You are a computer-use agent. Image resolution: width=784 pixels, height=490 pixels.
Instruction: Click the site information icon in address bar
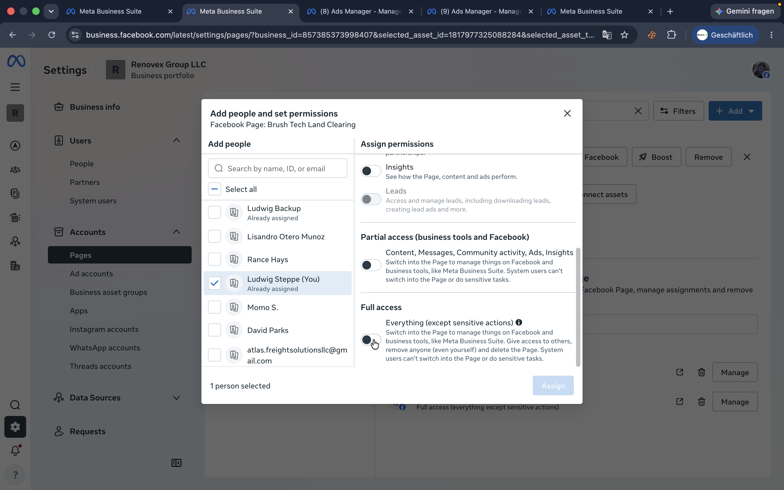(x=75, y=35)
